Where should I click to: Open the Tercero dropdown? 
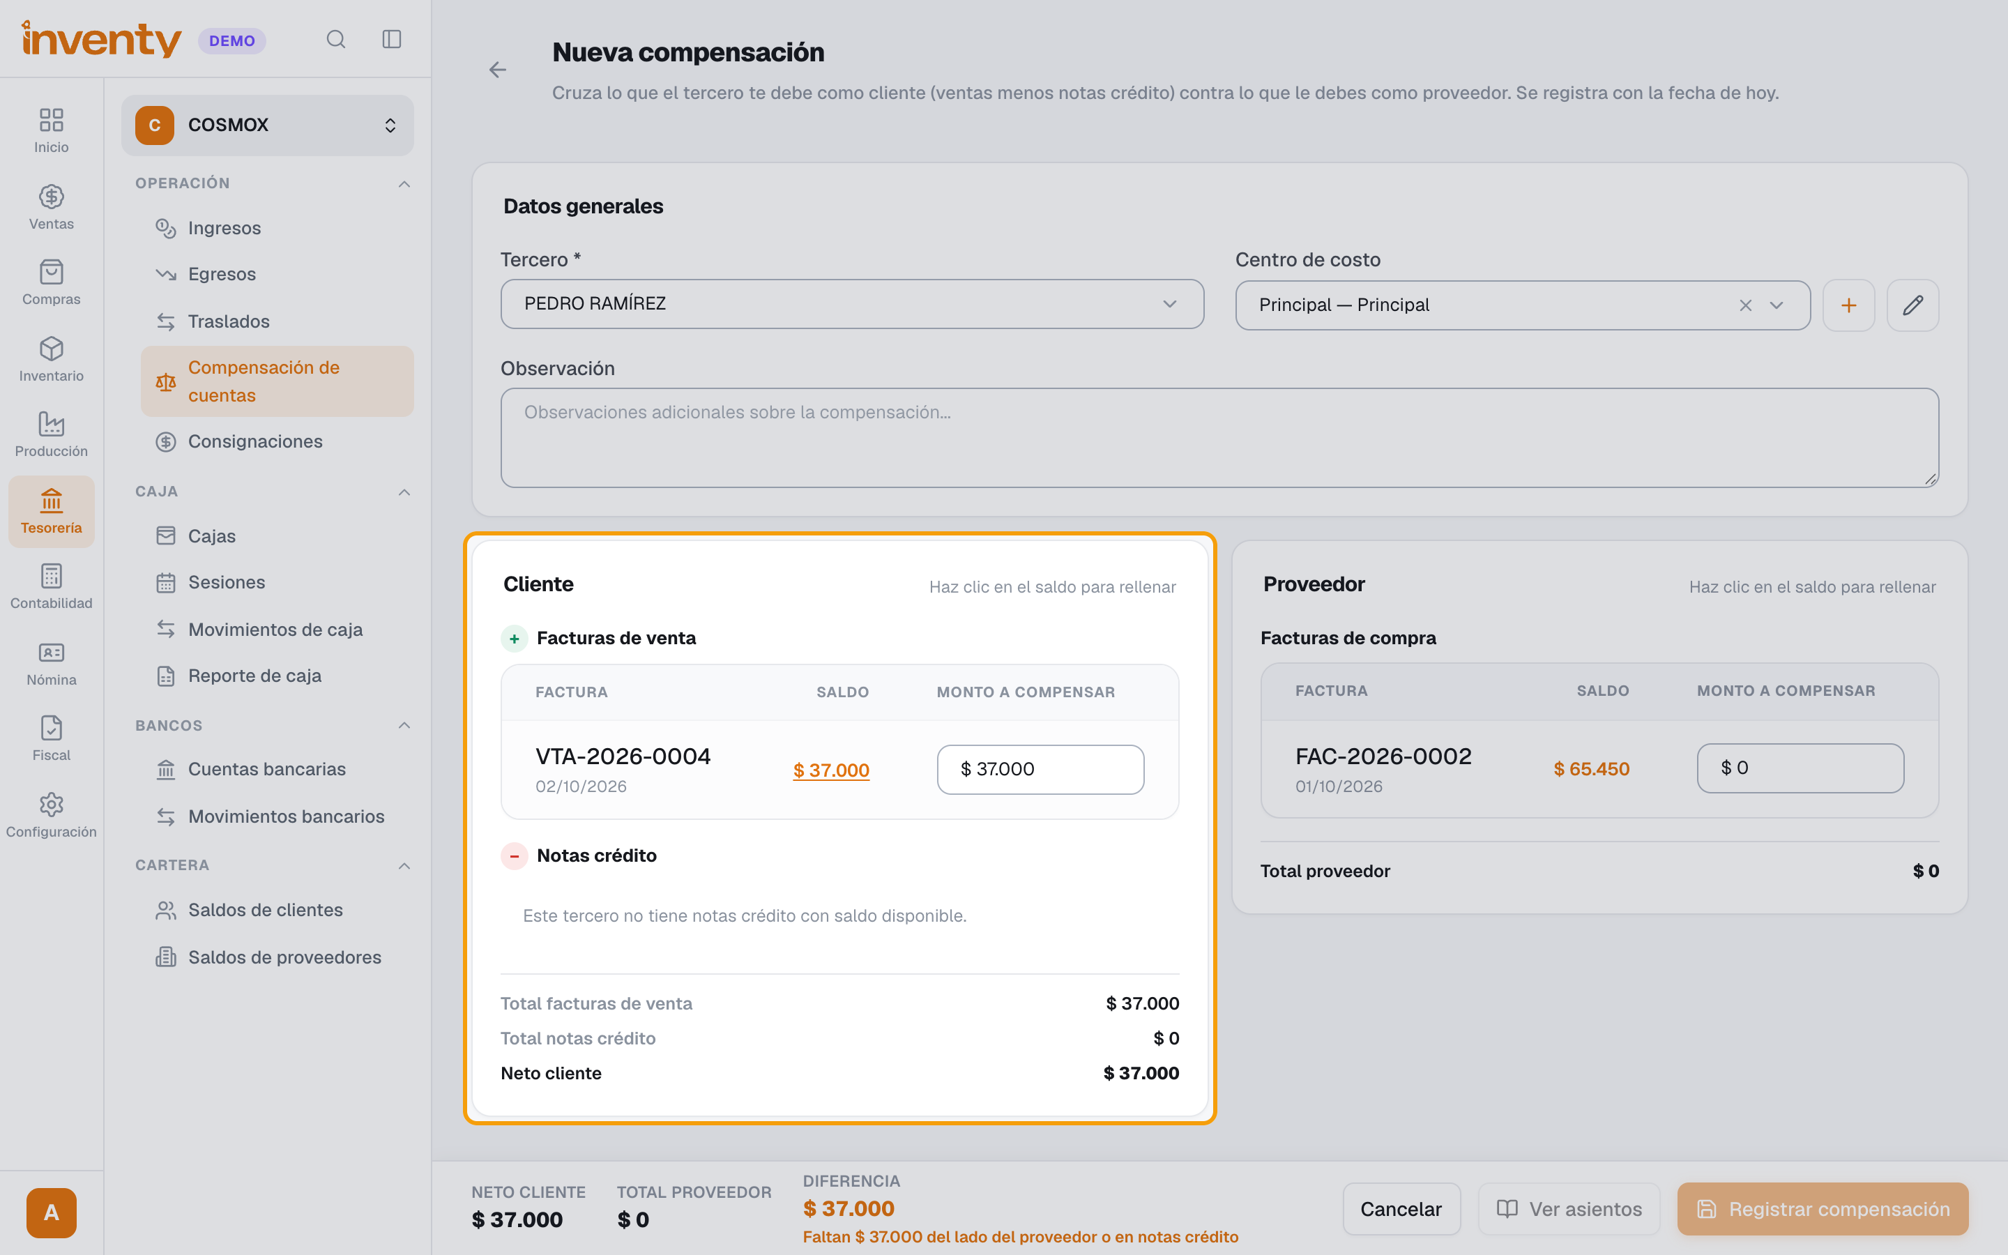(852, 304)
